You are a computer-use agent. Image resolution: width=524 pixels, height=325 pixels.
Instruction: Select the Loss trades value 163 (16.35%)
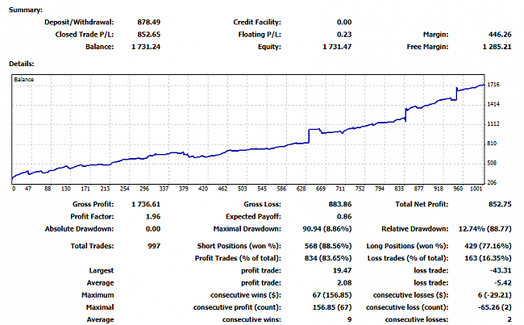click(488, 258)
